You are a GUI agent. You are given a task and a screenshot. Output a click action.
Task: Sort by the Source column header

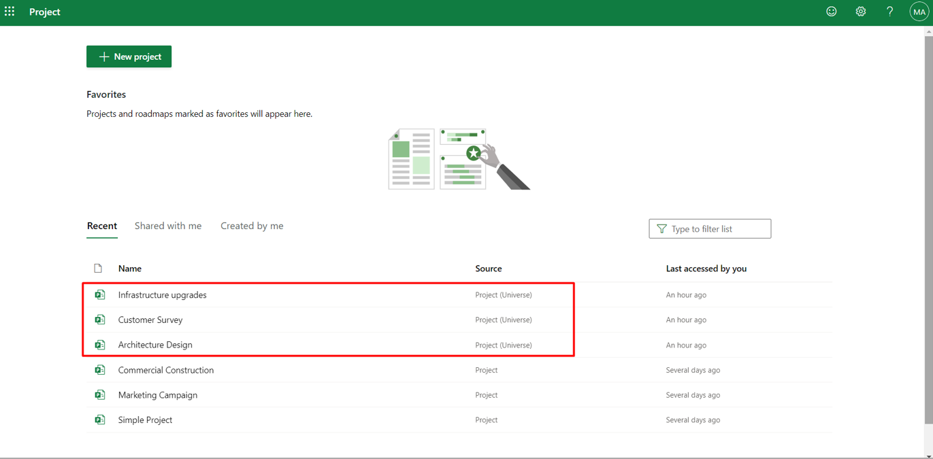coord(489,269)
